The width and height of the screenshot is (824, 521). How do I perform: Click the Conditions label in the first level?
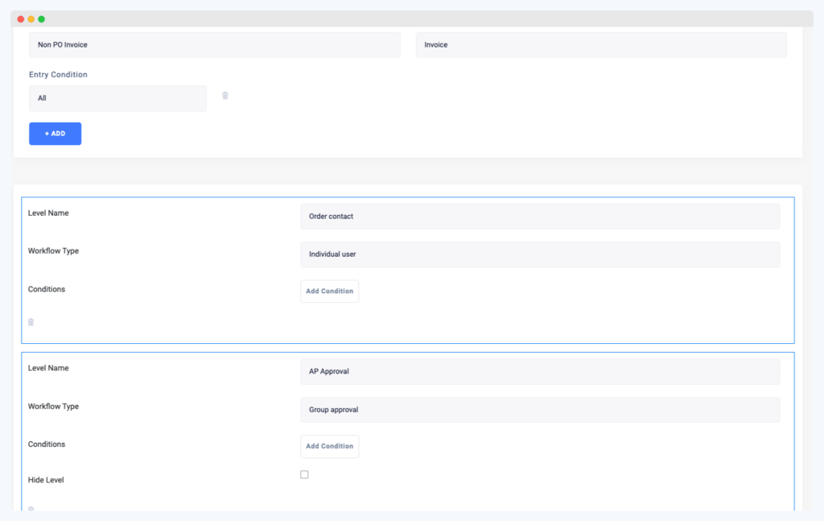[x=47, y=289]
